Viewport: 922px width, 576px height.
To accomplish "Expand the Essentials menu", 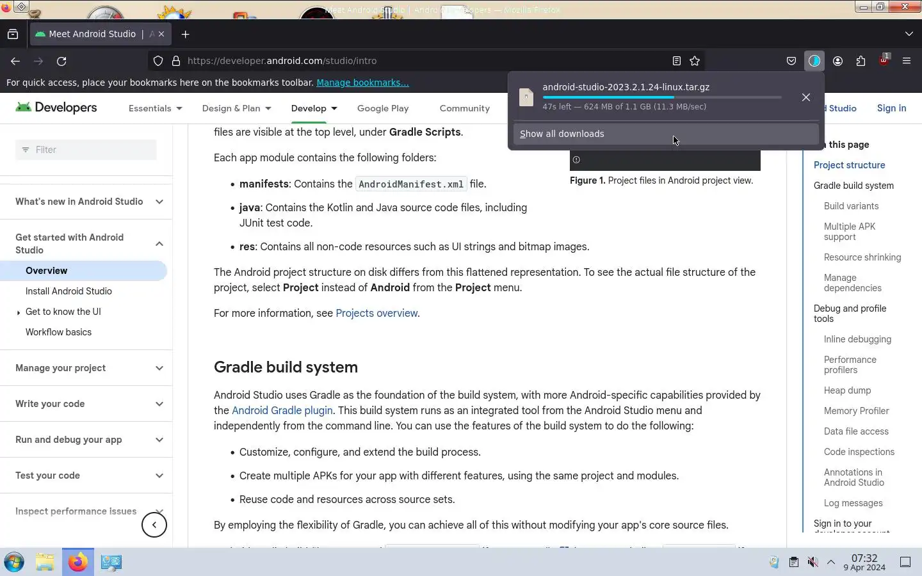I will tap(156, 108).
